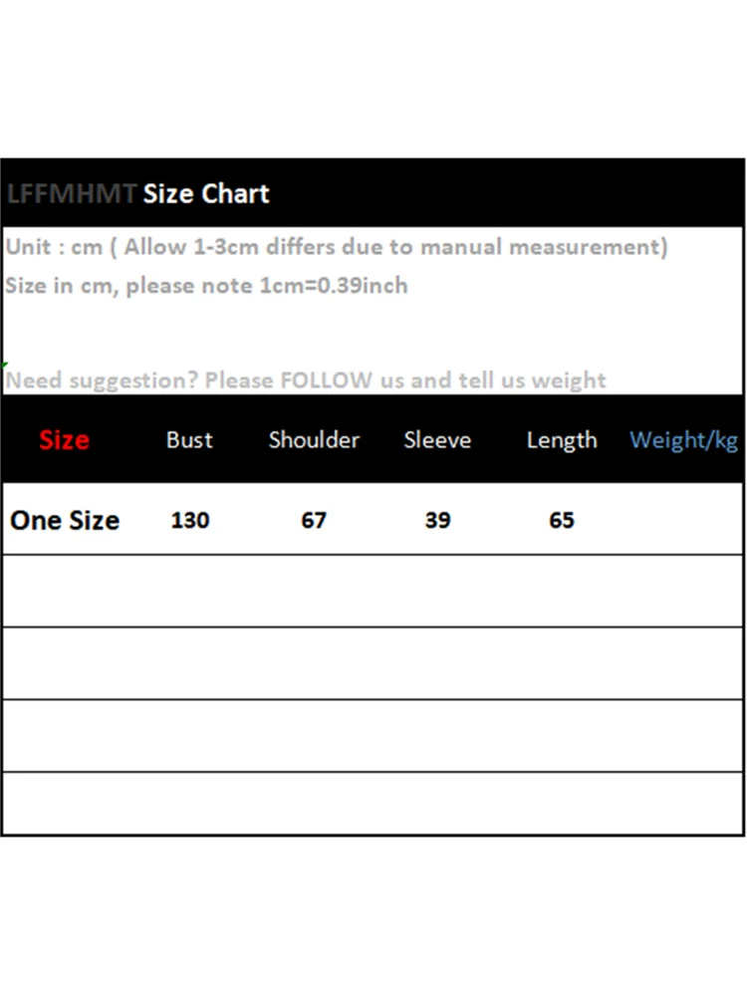Image resolution: width=747 pixels, height=996 pixels.
Task: Select the bust value 130
Action: click(189, 520)
